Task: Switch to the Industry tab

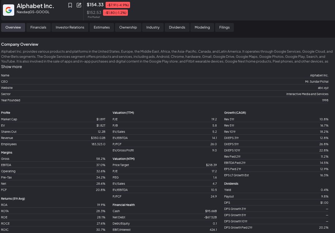Action: [x=153, y=27]
